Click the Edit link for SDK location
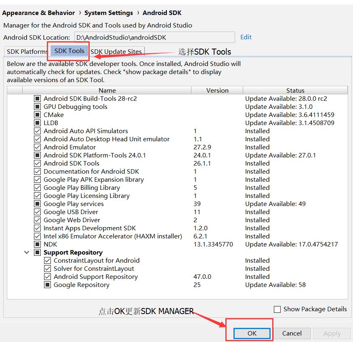 [x=246, y=37]
